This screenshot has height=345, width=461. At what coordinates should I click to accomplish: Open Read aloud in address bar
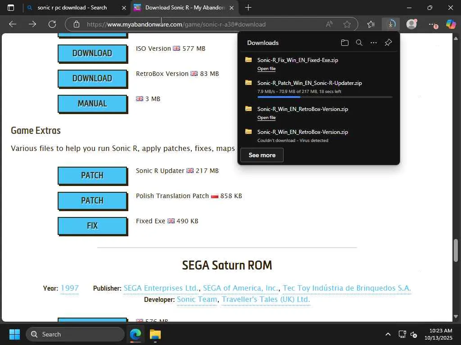coord(329,24)
